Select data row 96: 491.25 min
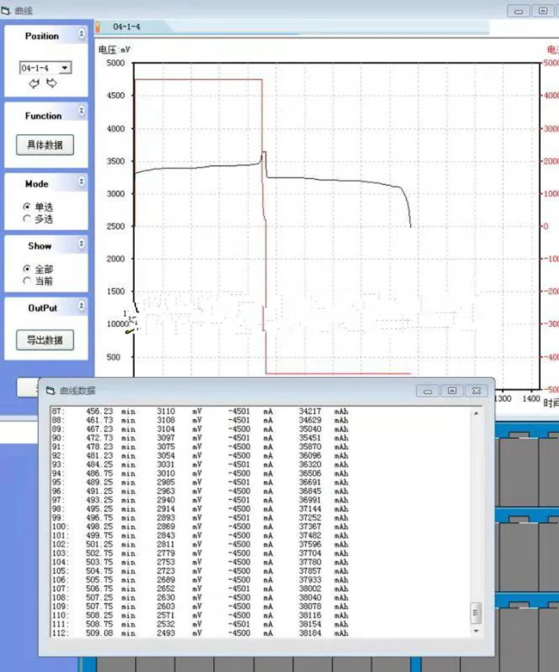Image resolution: width=559 pixels, height=672 pixels. click(x=201, y=491)
